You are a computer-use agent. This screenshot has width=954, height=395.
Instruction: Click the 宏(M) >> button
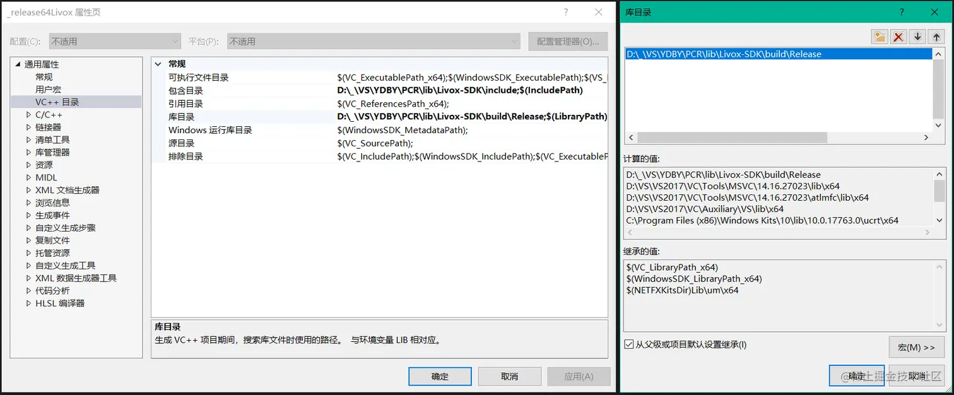(x=916, y=347)
